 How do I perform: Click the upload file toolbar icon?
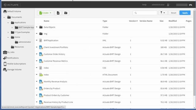coord(58,13)
